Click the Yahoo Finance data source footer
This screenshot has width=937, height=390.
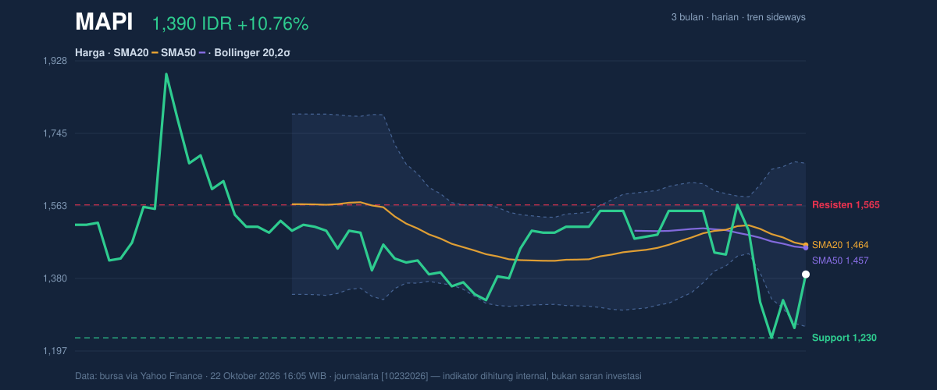point(358,376)
